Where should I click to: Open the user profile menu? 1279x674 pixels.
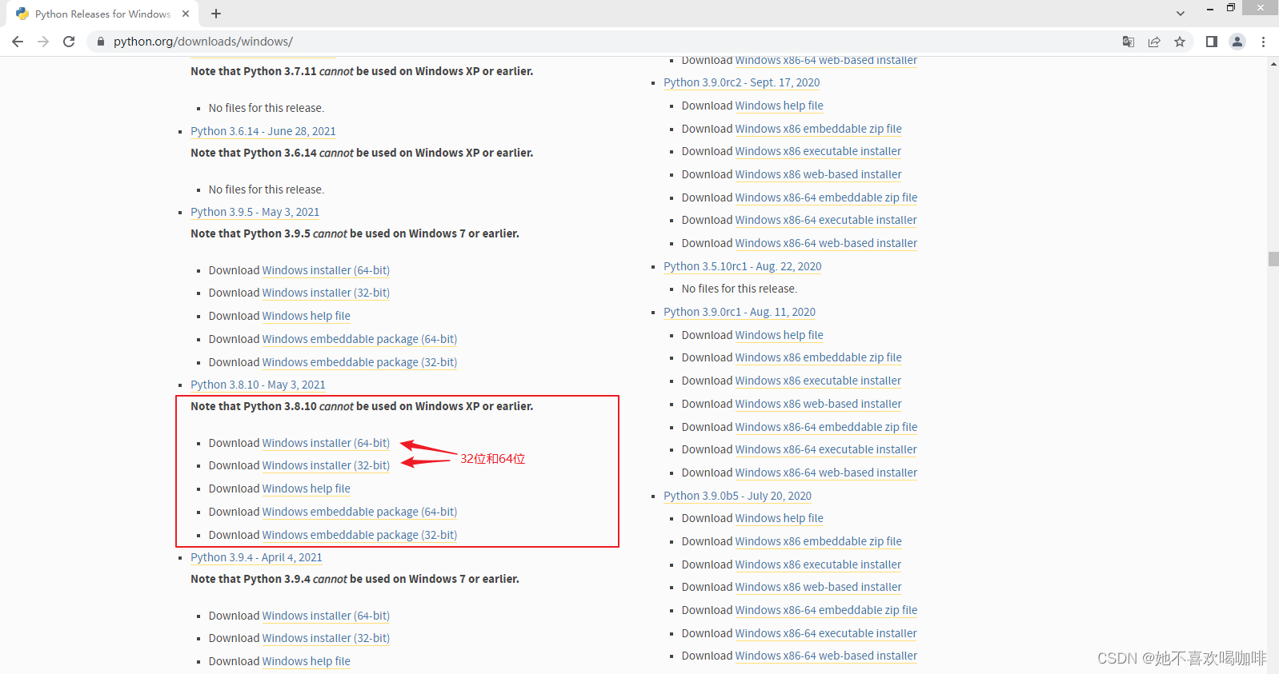pos(1237,42)
